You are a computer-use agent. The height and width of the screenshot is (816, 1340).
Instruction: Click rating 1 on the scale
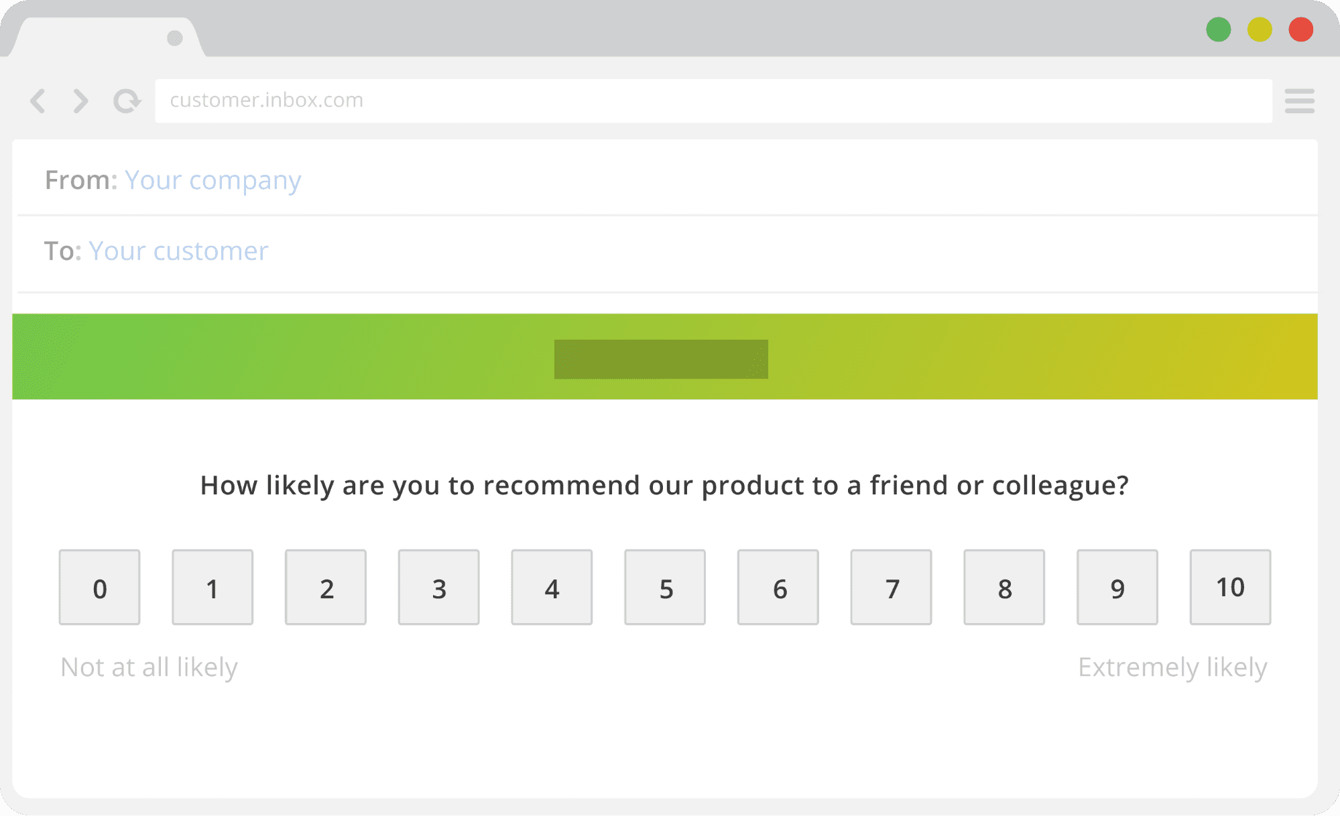click(212, 588)
